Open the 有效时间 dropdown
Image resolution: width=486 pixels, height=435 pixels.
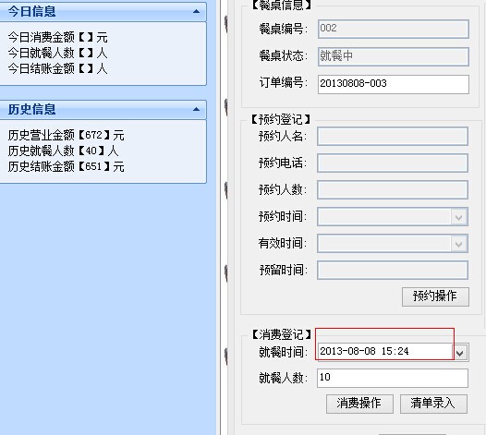(x=458, y=244)
